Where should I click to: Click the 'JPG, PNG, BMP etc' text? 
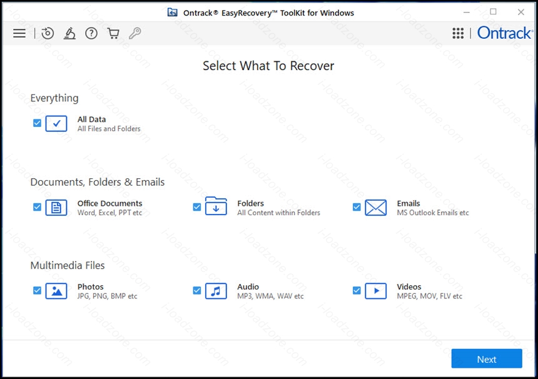click(108, 296)
